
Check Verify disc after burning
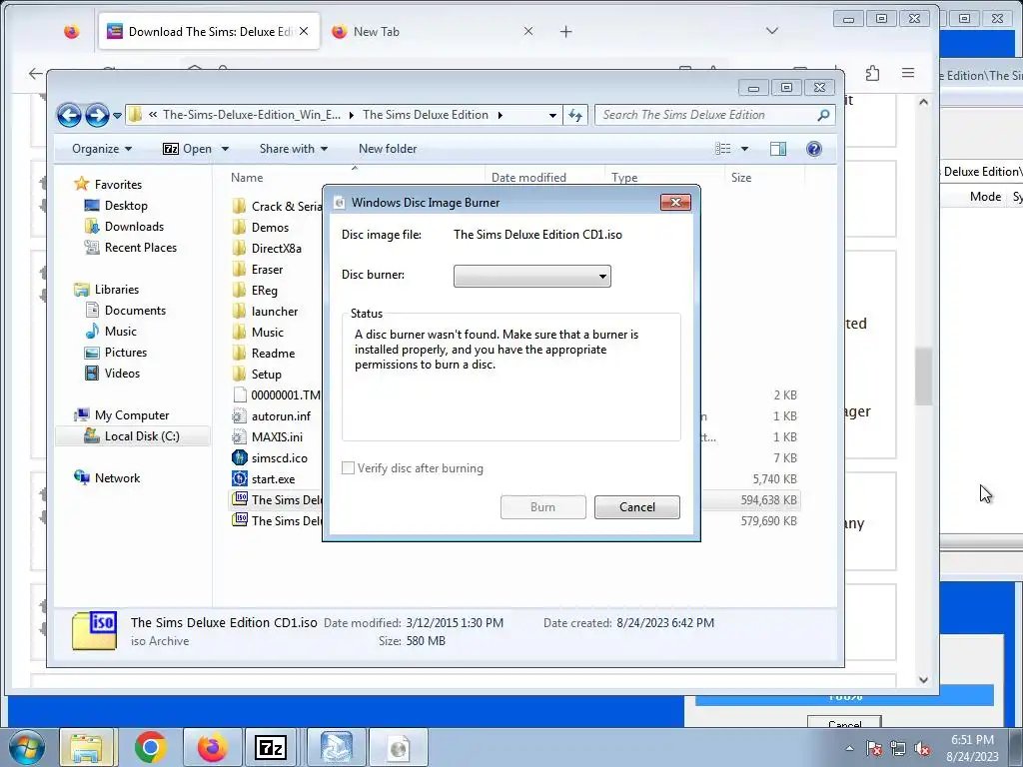(x=349, y=468)
